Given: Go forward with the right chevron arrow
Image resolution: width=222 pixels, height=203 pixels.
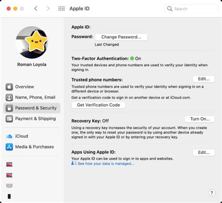Looking at the screenshot, I should 48,8.
